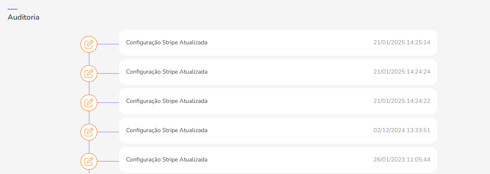Click the connector line leading to the 14:25:14 card

coord(108,44)
